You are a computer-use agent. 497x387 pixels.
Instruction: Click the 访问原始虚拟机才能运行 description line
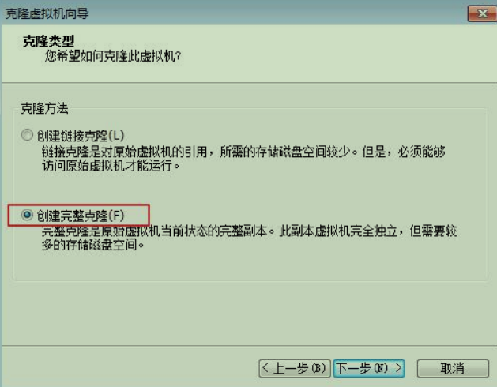point(111,165)
